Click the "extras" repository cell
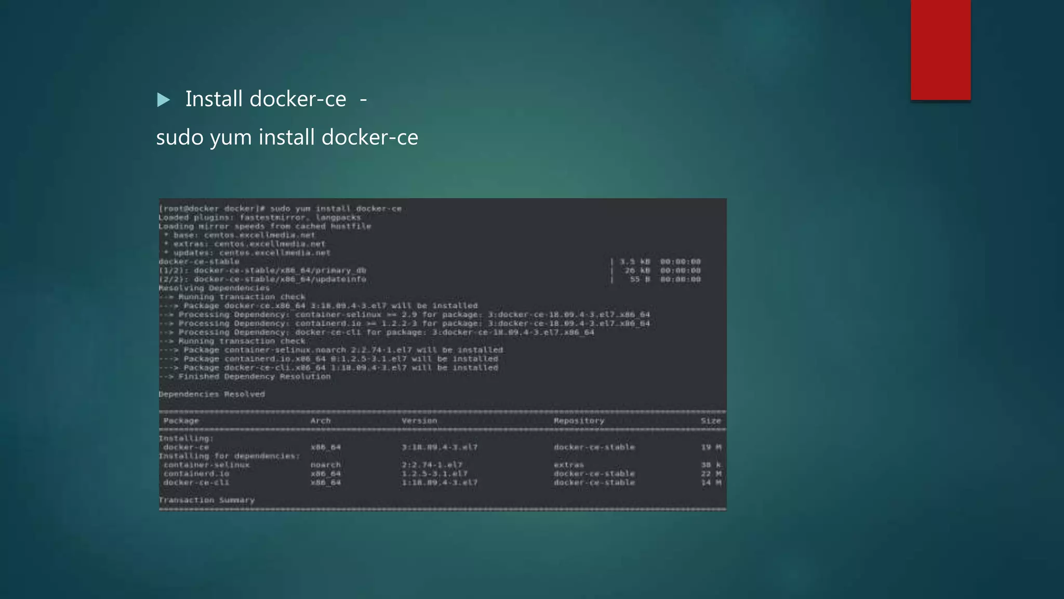1064x599 pixels. 568,465
